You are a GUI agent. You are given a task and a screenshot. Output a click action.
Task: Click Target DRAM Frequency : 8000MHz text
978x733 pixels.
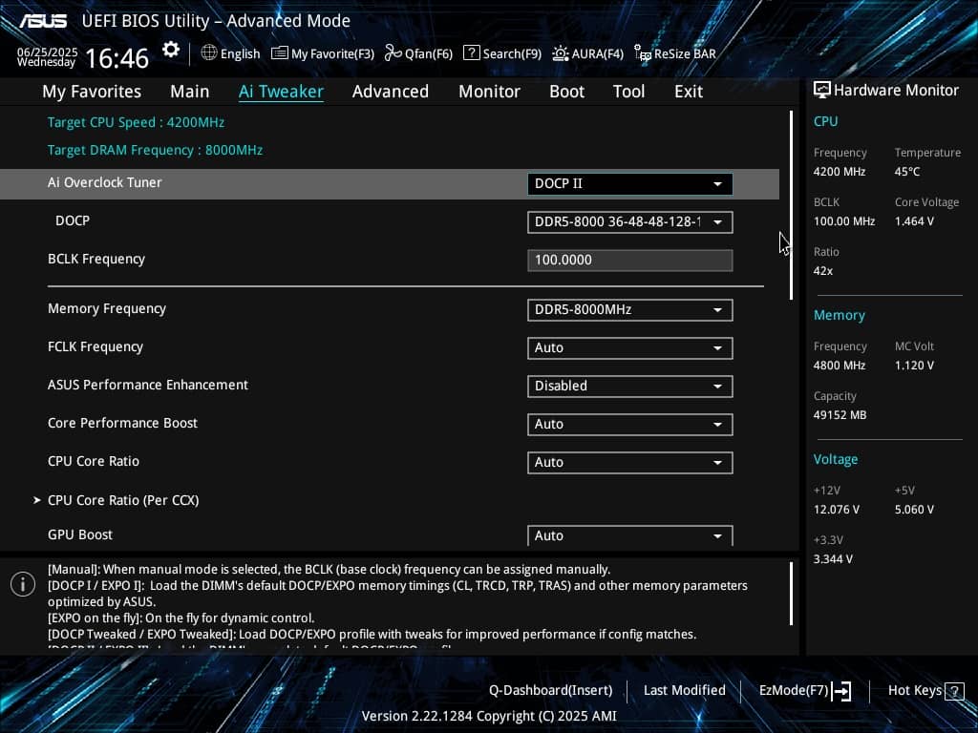[156, 150]
